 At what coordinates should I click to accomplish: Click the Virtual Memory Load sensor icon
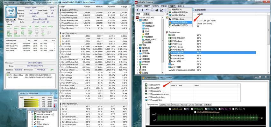[61, 18]
